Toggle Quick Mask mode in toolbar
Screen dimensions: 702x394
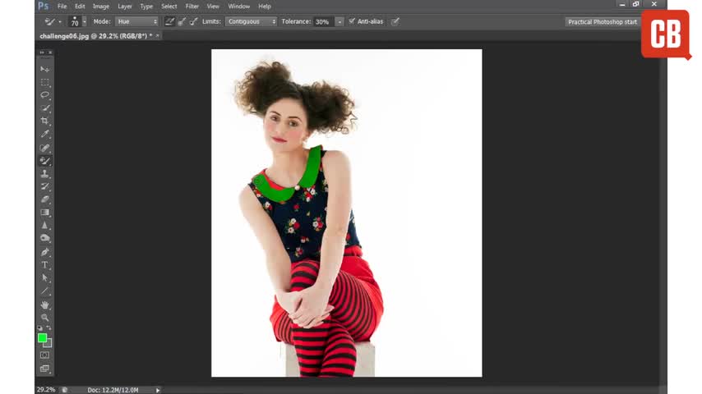45,355
